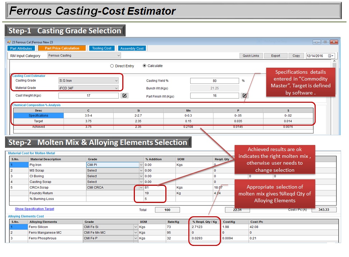Click the Specifications C cell 3.5-4
This screenshot has height=257, width=349.
(88, 116)
